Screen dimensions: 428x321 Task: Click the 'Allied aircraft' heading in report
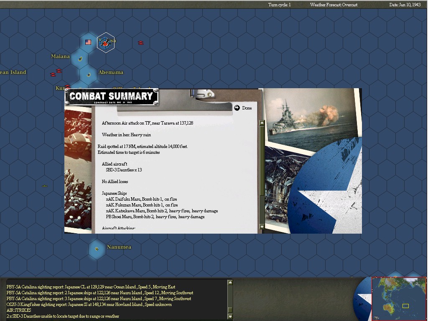click(115, 164)
